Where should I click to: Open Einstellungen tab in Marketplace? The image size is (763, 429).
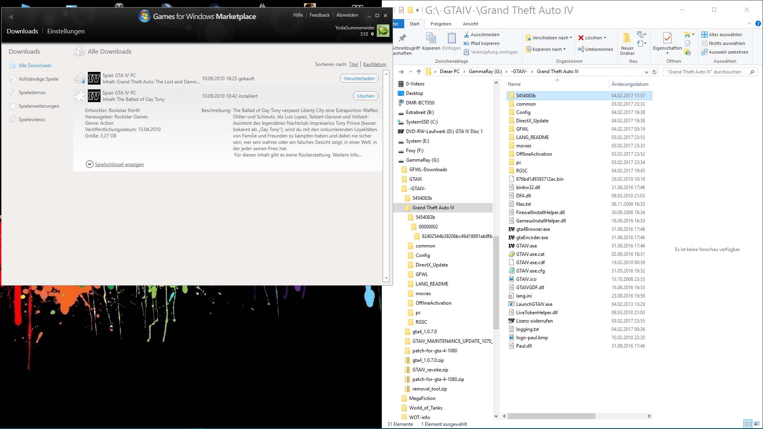pos(66,31)
